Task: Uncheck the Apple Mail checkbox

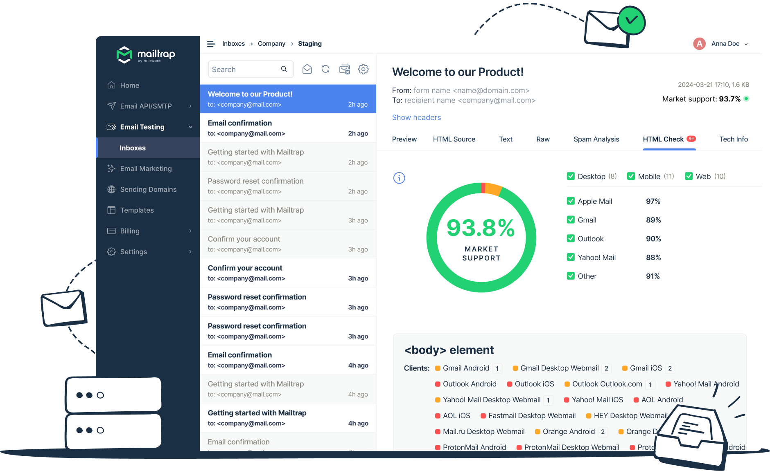Action: point(571,201)
